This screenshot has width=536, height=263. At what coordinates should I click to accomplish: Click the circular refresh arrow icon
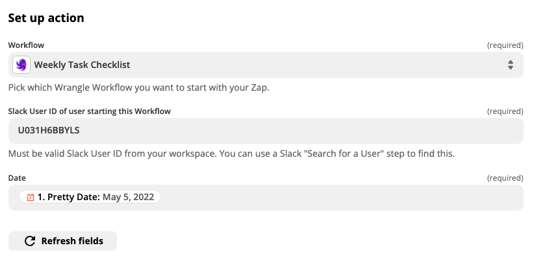(30, 241)
